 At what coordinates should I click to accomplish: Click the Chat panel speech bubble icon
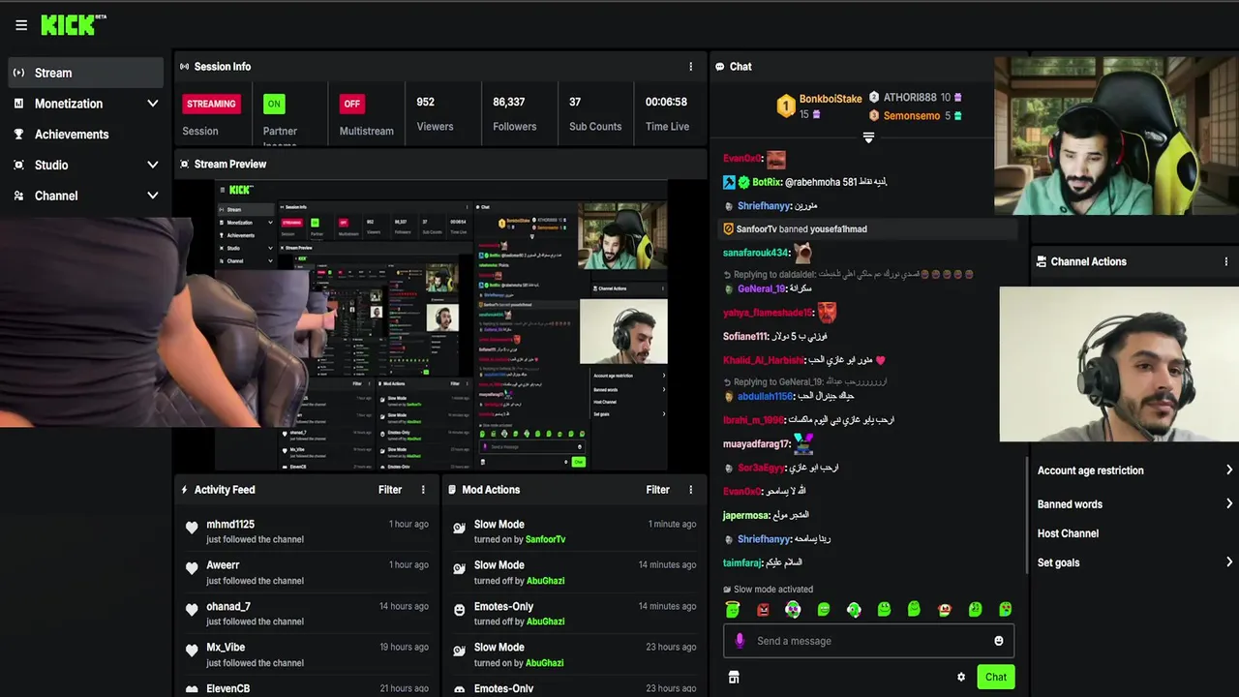click(720, 67)
